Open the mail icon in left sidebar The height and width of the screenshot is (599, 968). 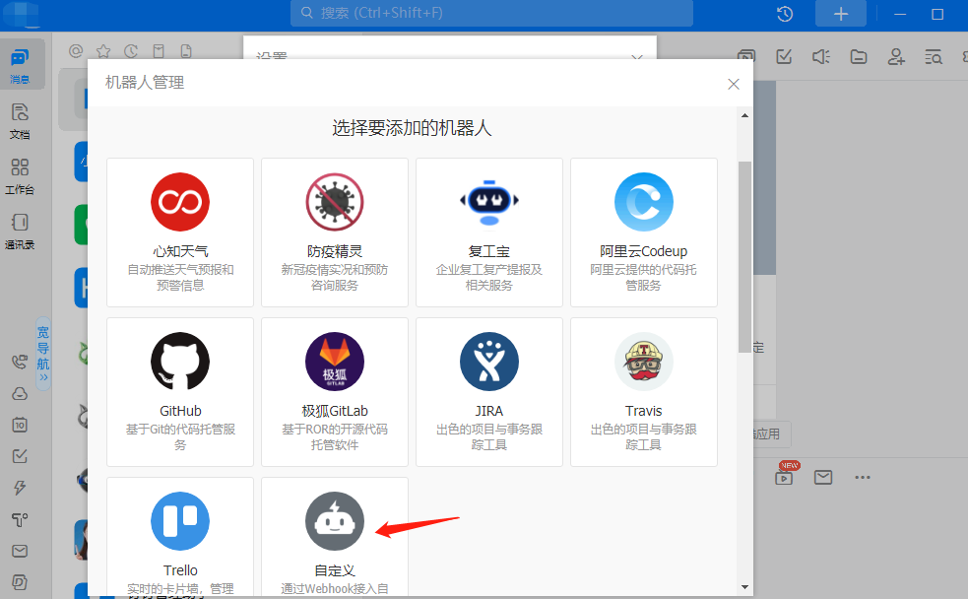(20, 551)
